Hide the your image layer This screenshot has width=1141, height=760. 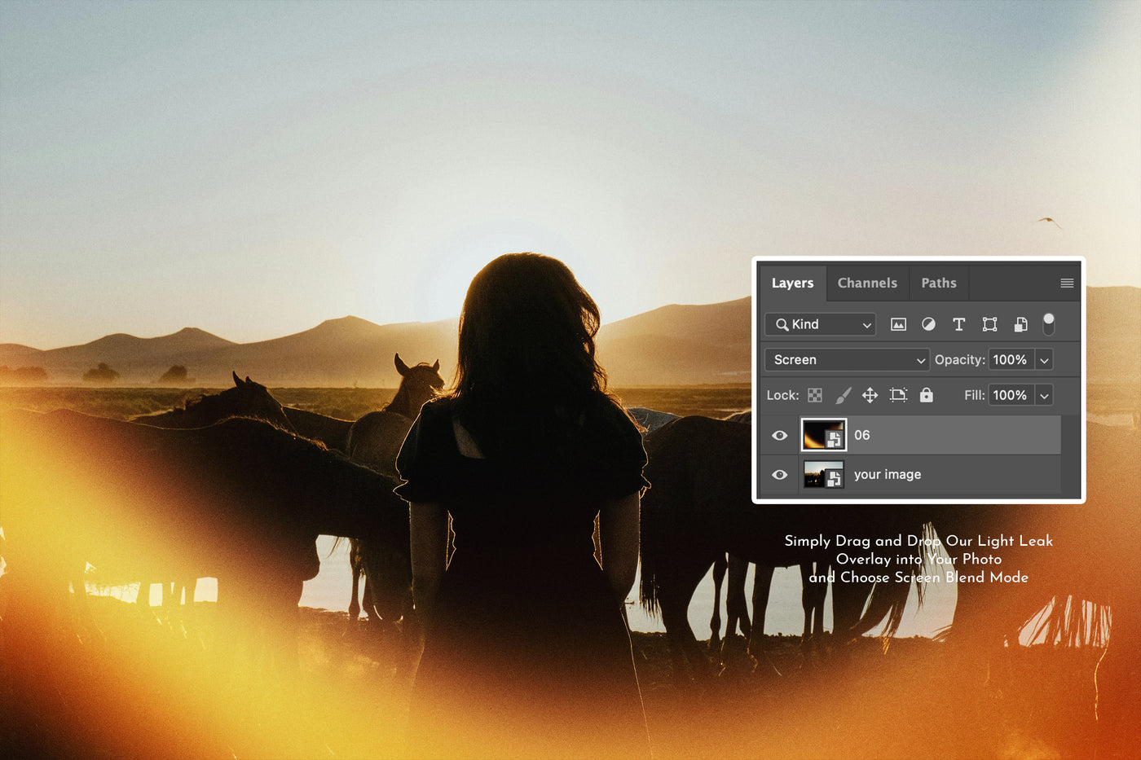pos(780,474)
